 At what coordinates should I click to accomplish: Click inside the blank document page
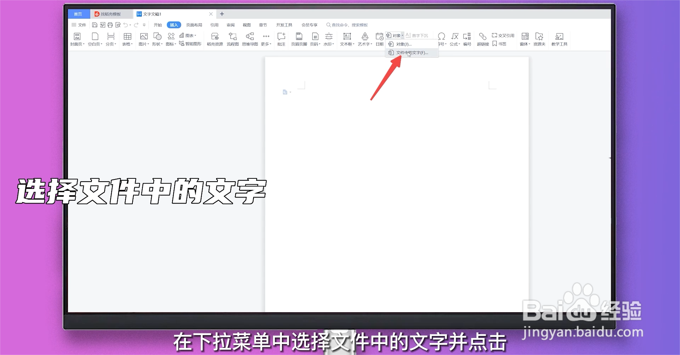(397, 184)
